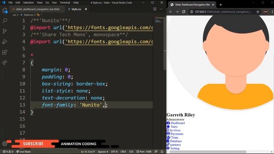Click the VS Code logo icon
This screenshot has width=274, height=154.
3,3
